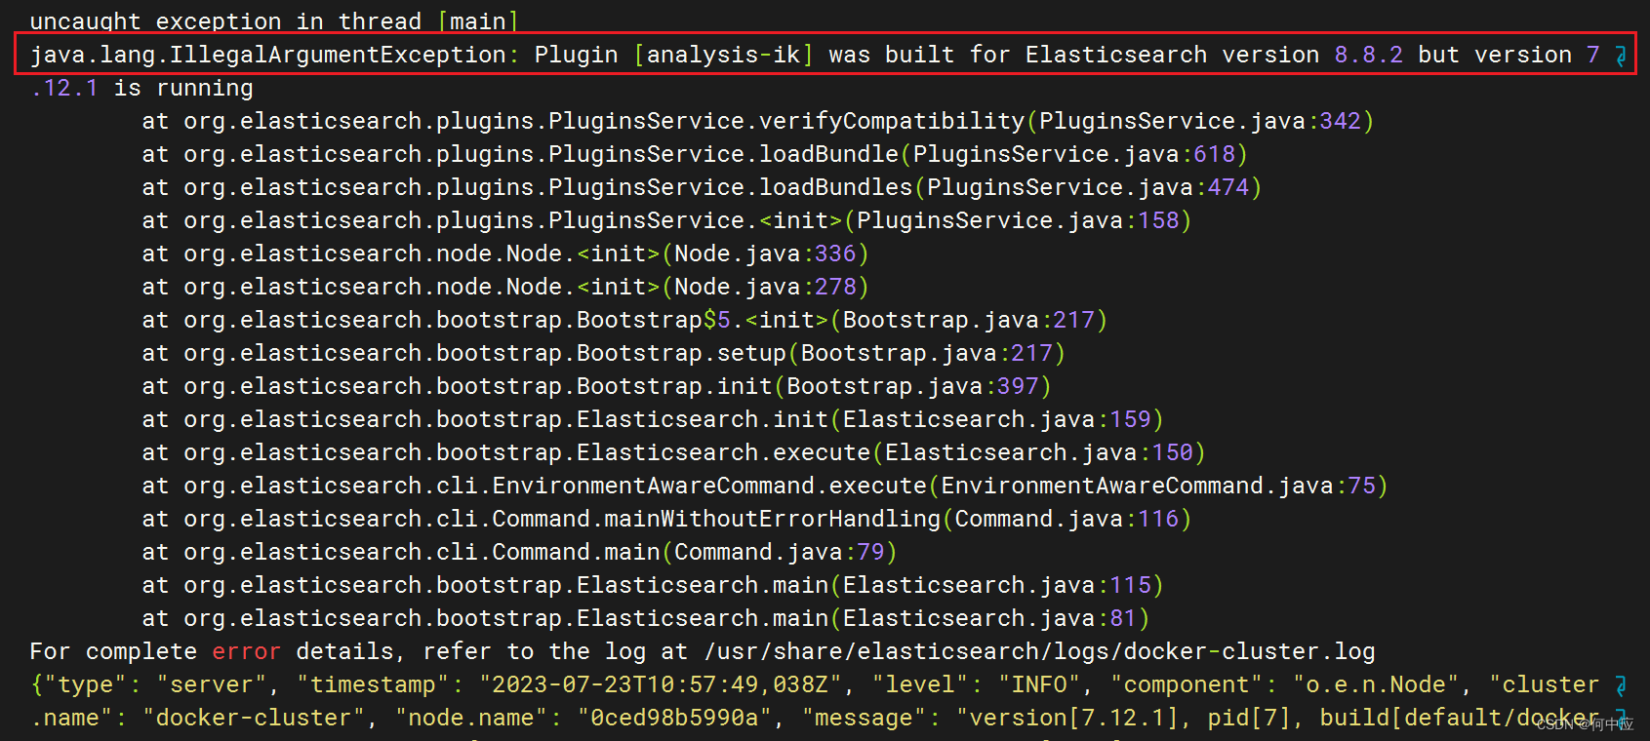1650x741 pixels.
Task: Click the PluginsService.loadBundle line 618 frame
Action: tap(694, 154)
